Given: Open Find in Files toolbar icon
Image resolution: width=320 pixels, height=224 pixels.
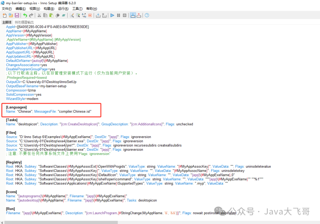Looking at the screenshot, I should (x=78, y=15).
